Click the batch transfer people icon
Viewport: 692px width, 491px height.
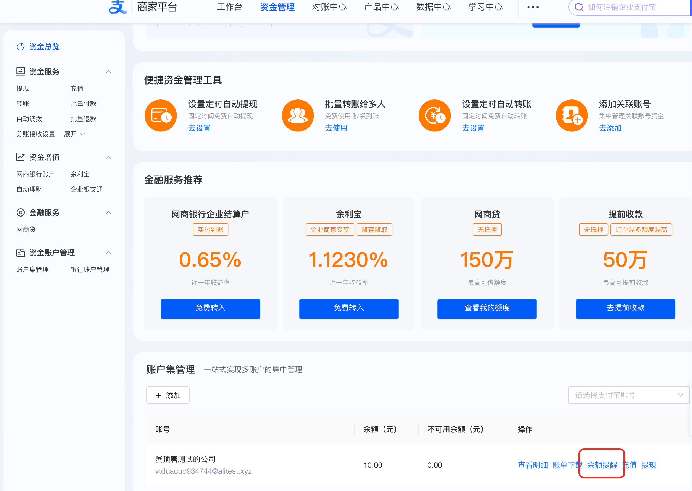tap(298, 115)
